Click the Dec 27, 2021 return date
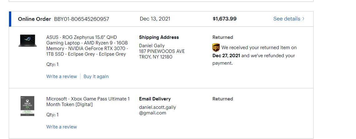Viewport: 356px width, 139px height. click(x=226, y=56)
